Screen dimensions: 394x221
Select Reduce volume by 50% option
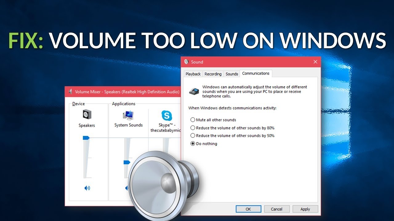click(232, 136)
